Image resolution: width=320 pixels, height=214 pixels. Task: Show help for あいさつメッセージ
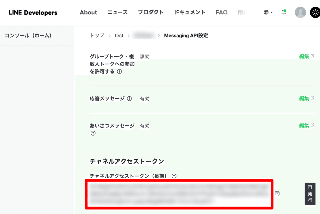tap(93, 133)
